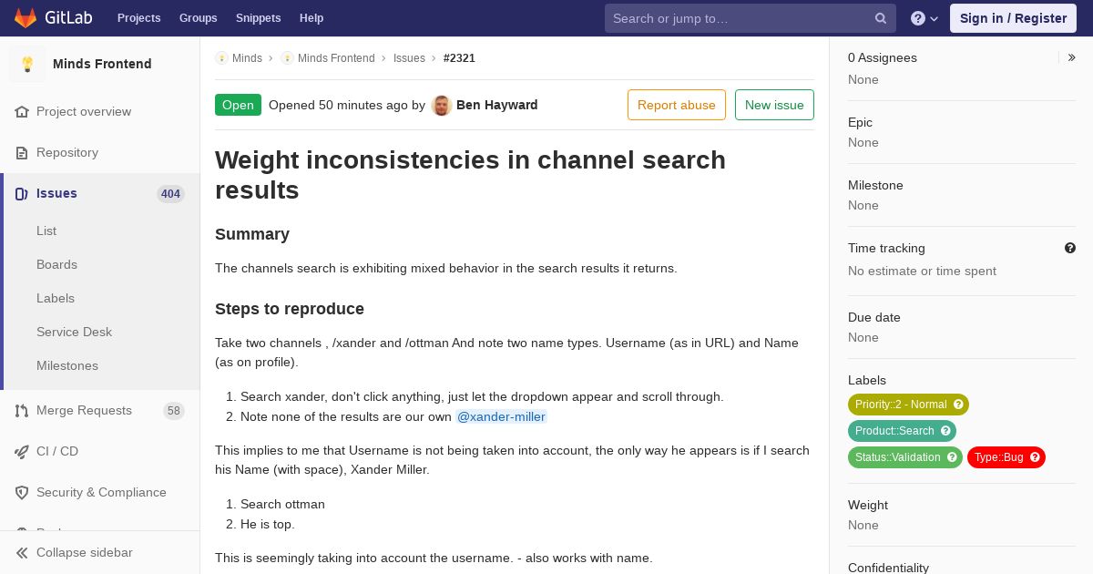Screen dimensions: 1093x574
Task: Click the Type::Bug label
Action: (x=1006, y=457)
